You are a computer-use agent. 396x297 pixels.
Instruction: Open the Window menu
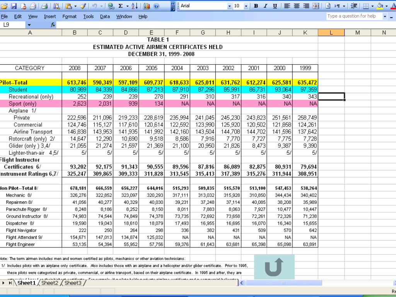pos(124,16)
